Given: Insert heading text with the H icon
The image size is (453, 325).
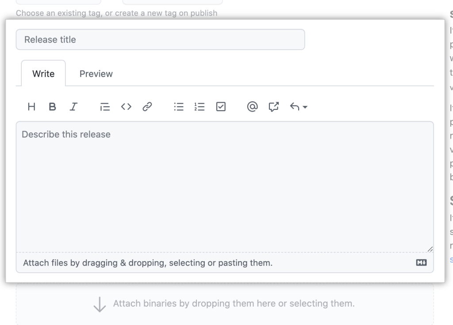Looking at the screenshot, I should (31, 107).
